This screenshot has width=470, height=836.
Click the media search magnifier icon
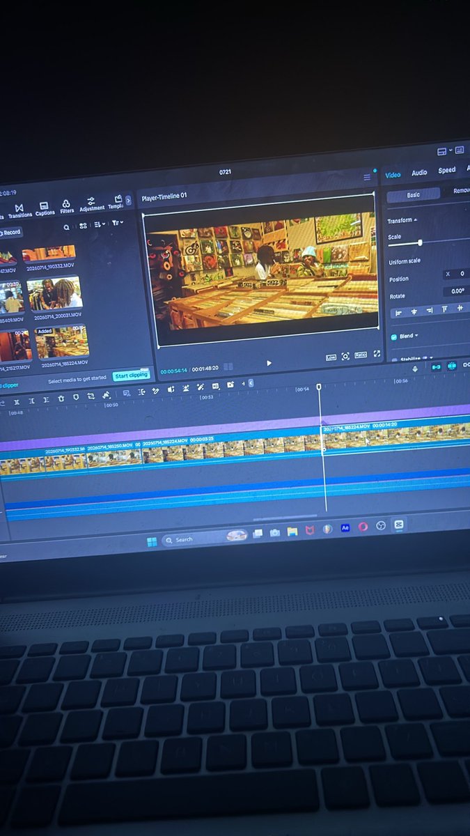66,227
